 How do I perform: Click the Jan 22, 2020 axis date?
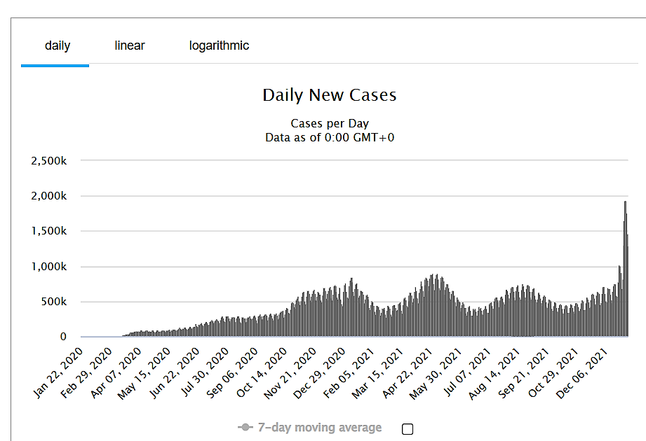coord(58,373)
